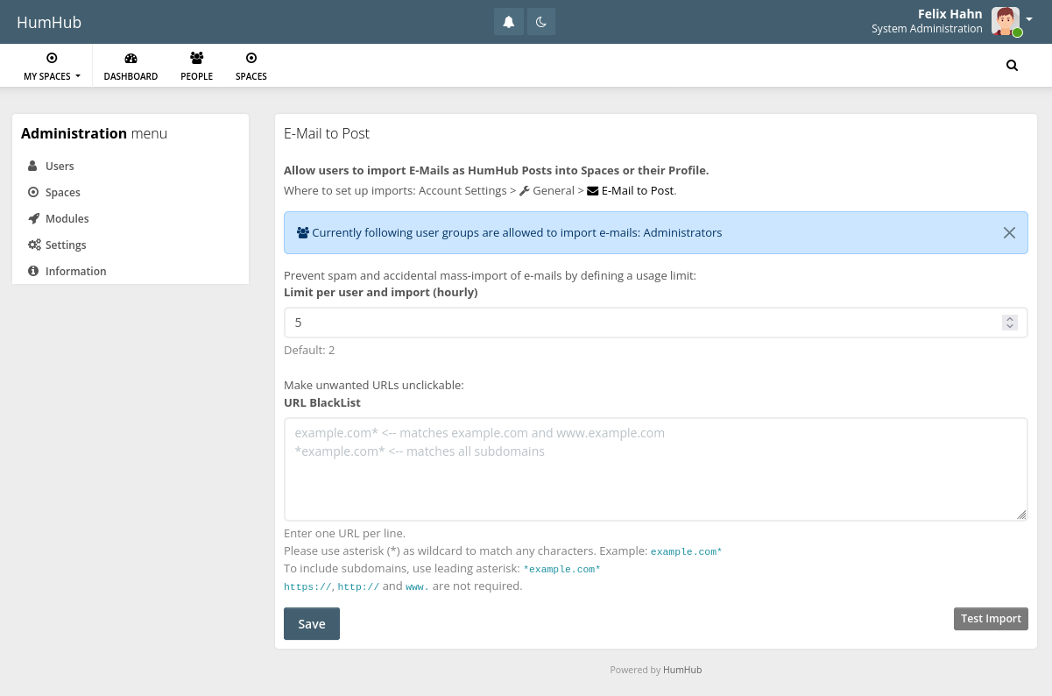Open the notifications bell icon
The image size is (1052, 696).
pyautogui.click(x=508, y=22)
